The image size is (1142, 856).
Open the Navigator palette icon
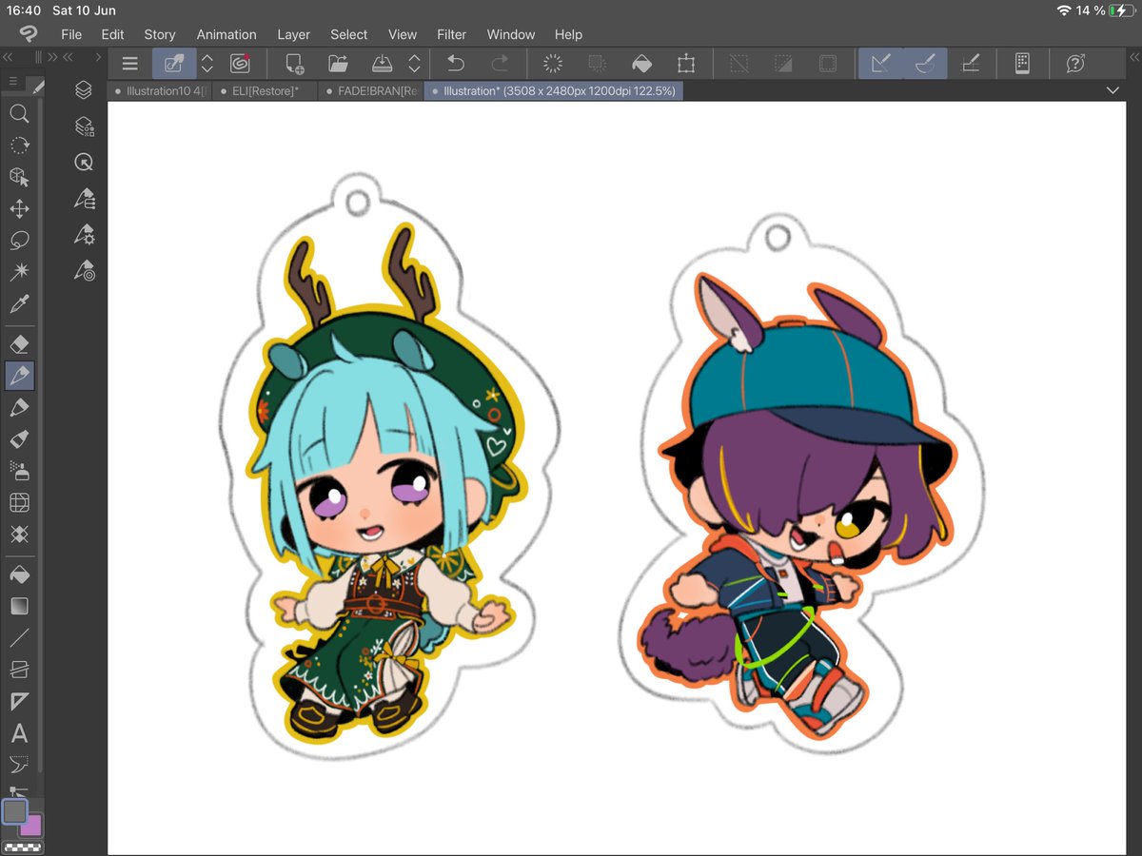click(84, 162)
